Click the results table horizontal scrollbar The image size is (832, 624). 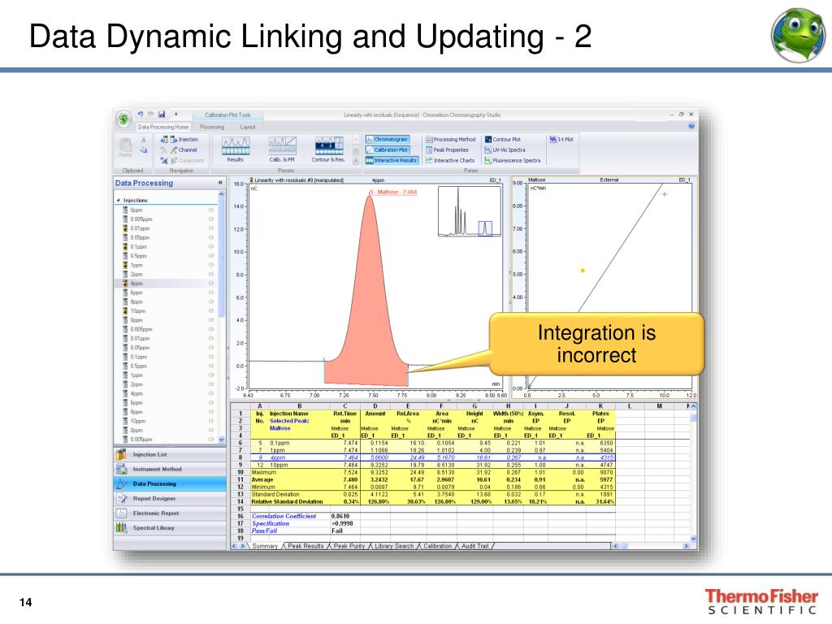click(x=651, y=546)
